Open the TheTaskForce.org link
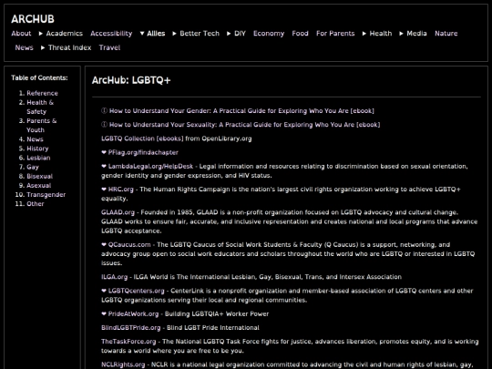Screen dimensions: 492x369 [128, 342]
